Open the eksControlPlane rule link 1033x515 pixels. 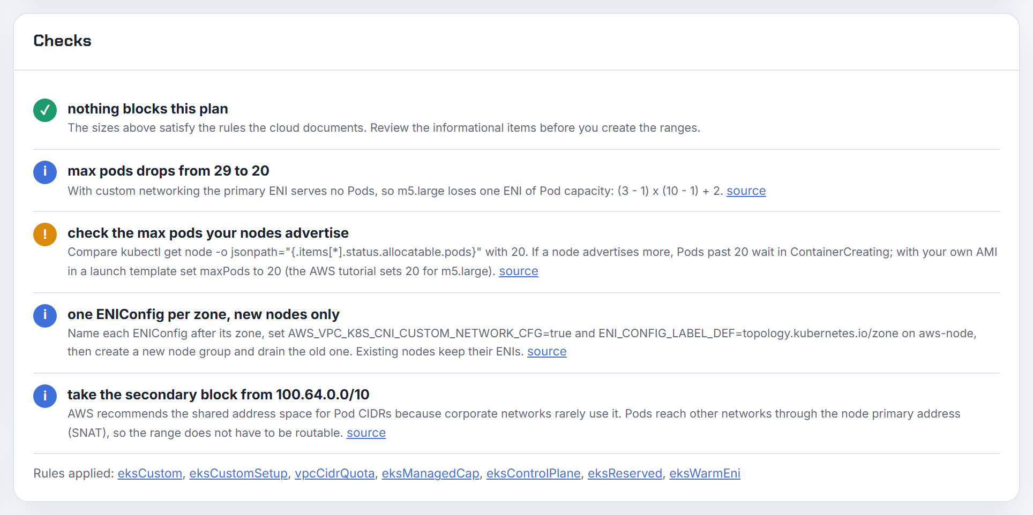point(533,474)
